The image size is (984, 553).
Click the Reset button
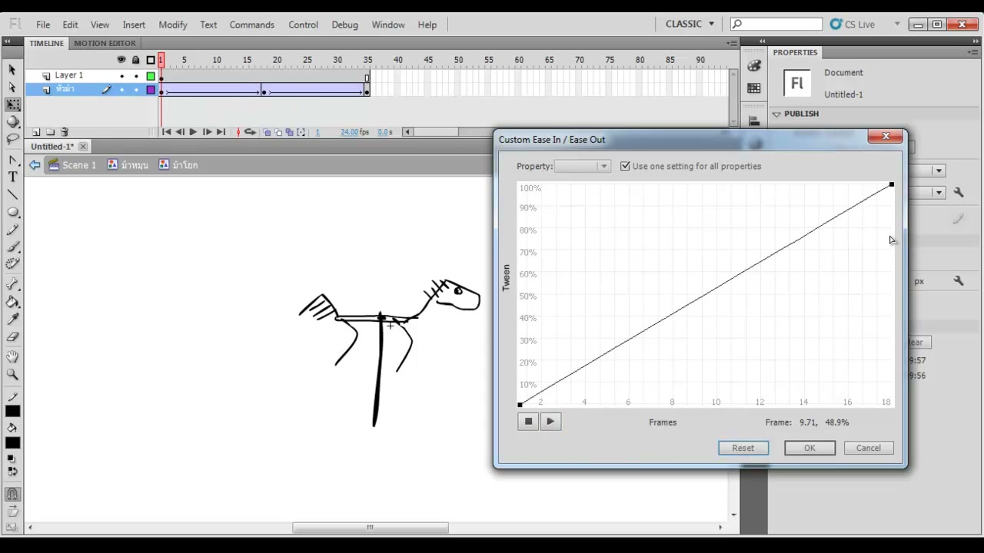743,448
